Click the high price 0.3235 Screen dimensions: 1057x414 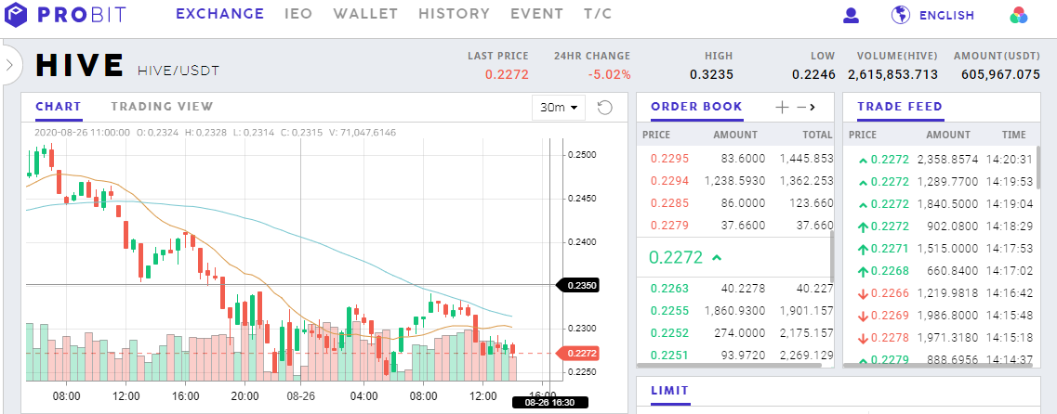[x=711, y=74]
